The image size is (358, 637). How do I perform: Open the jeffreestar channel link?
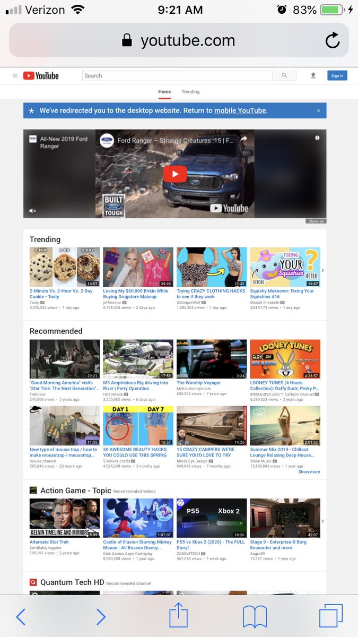coord(113,303)
